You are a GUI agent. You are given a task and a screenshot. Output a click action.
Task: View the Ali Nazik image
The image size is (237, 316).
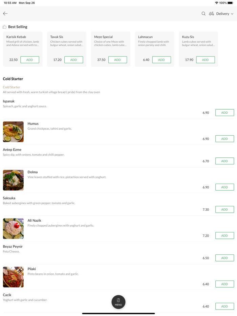coord(13,228)
